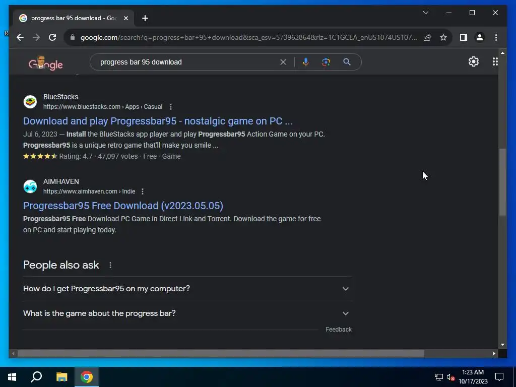Start voice search with microphone
516x387 pixels.
(x=306, y=62)
